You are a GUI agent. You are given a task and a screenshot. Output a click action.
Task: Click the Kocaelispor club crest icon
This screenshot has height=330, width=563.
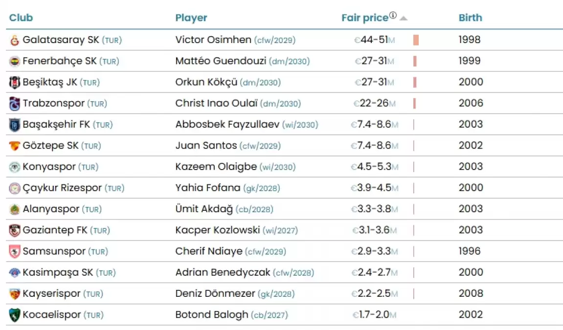coord(14,315)
